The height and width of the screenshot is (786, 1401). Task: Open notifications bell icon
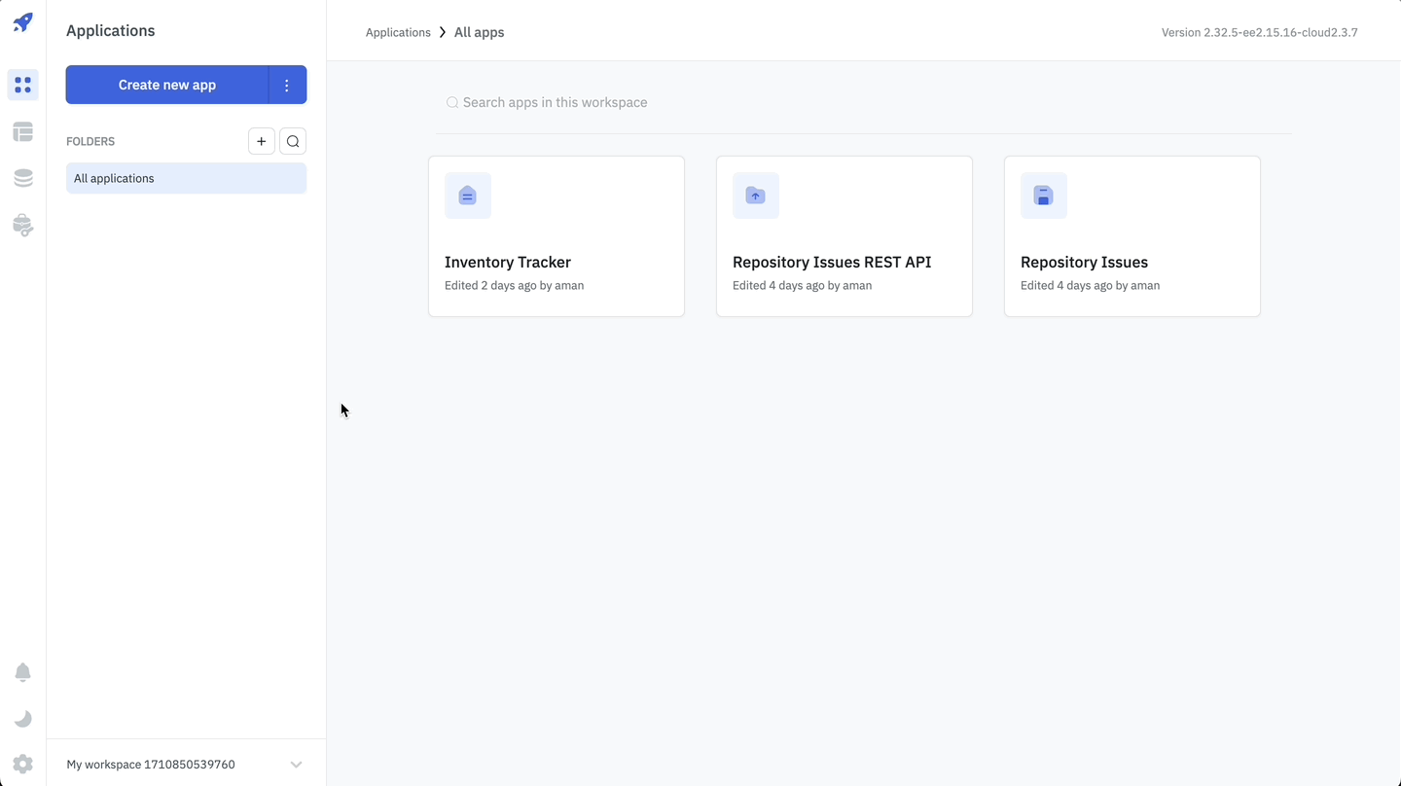(x=23, y=672)
